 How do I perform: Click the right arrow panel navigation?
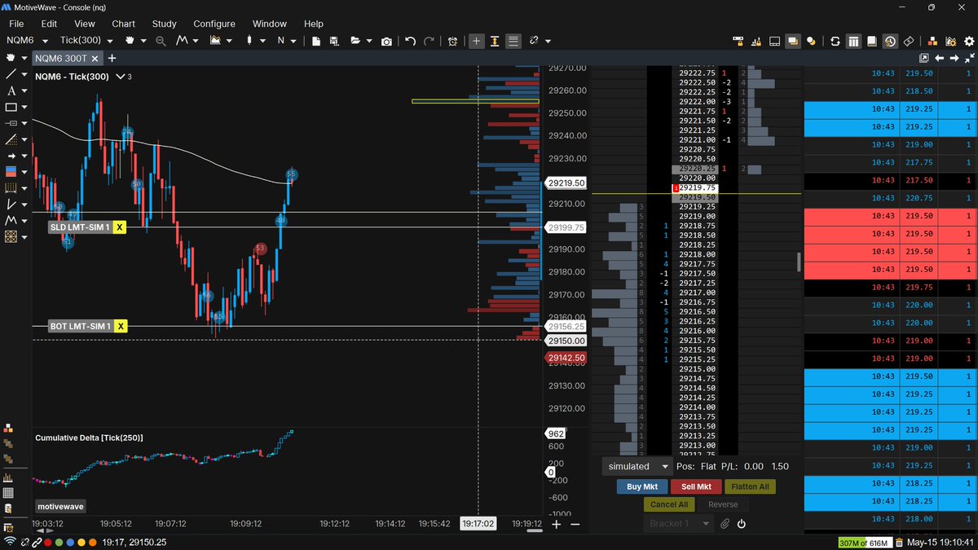(954, 58)
